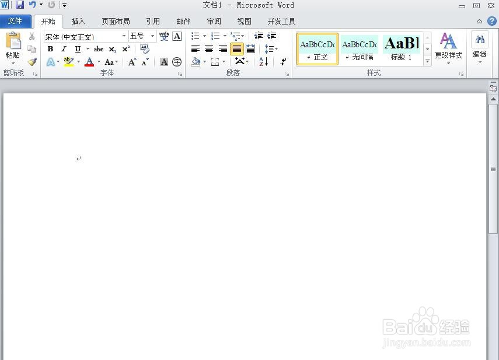Viewport: 499px width, 360px height.
Task: Click the blue Help question mark
Action: pyautogui.click(x=491, y=22)
